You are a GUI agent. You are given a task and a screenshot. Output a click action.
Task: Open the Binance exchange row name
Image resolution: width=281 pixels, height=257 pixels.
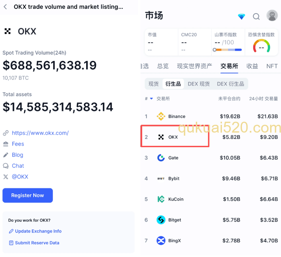coord(177,116)
